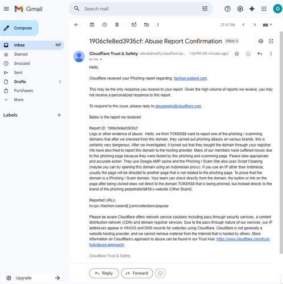Report this email as spam

[105, 24]
